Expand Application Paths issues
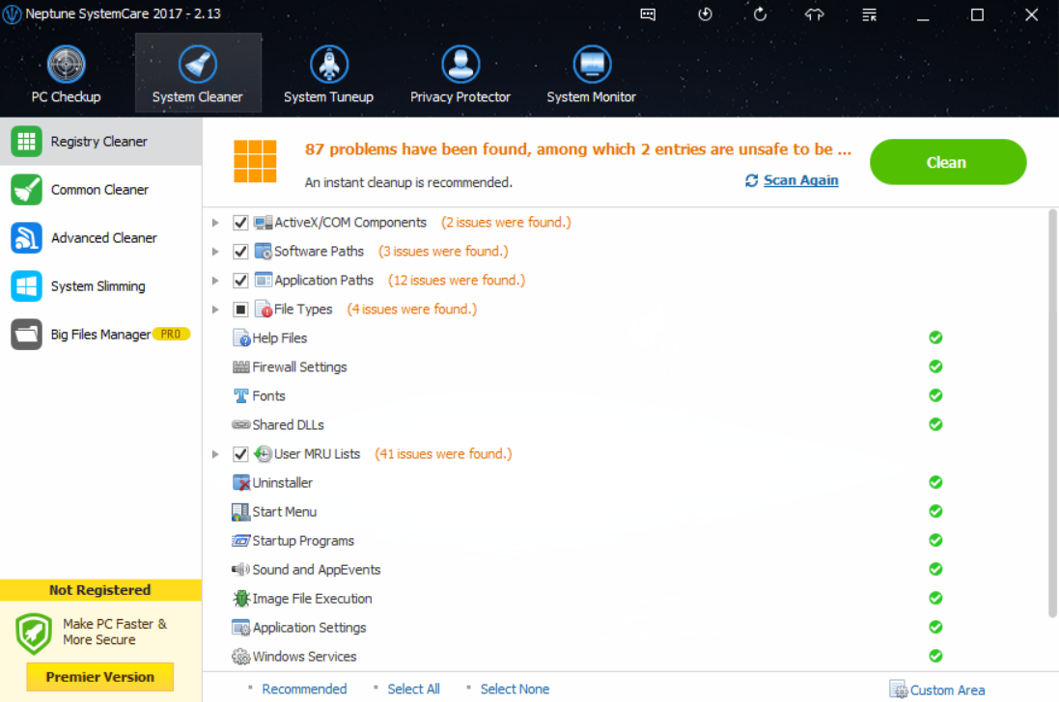This screenshot has height=702, width=1059. point(215,280)
